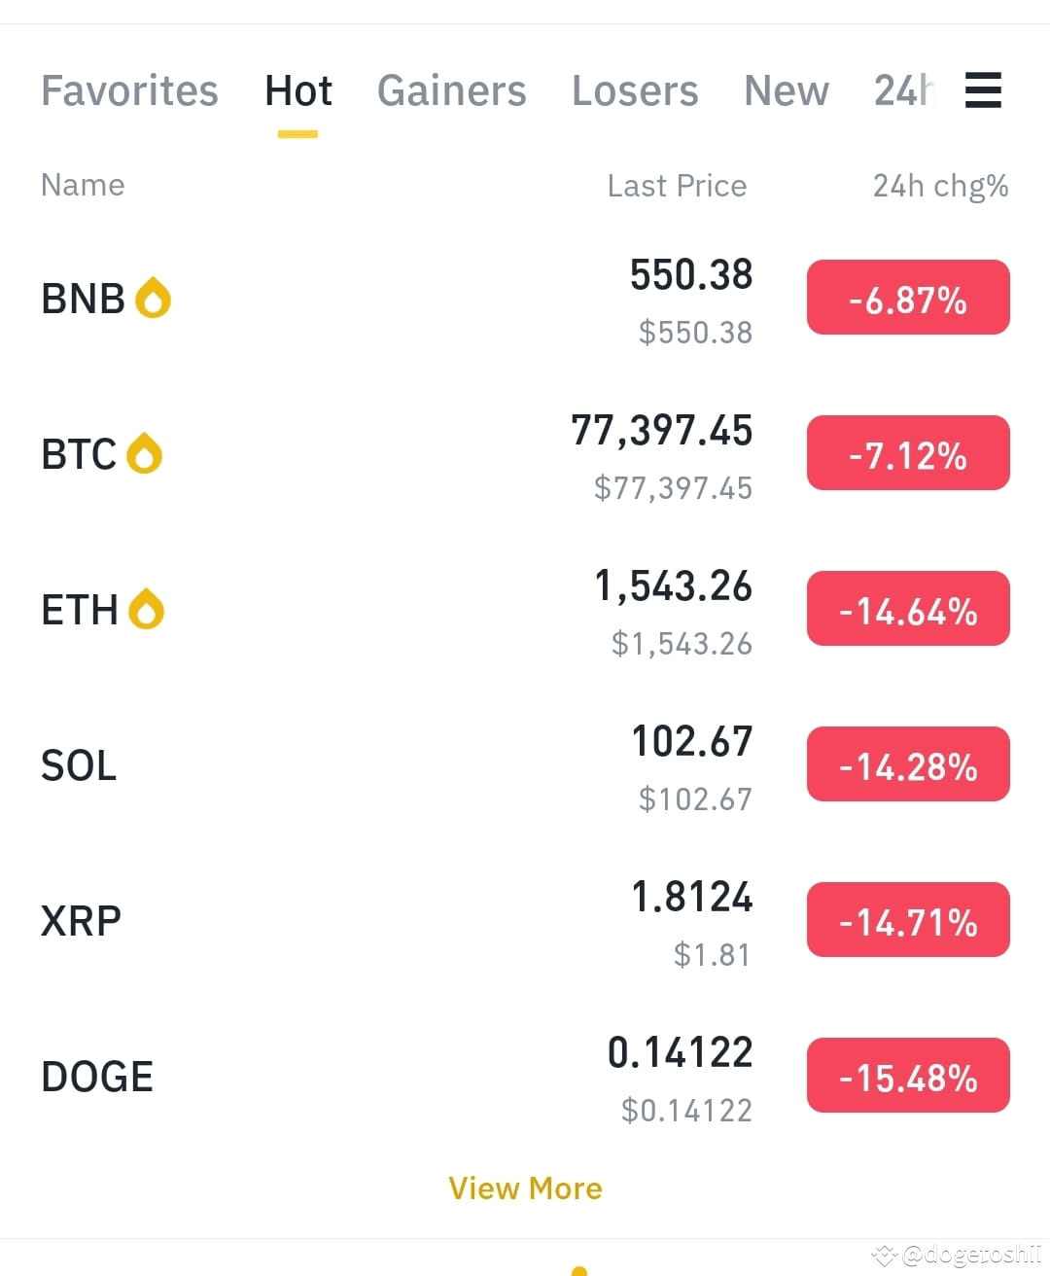Select the partially visible 24h tab

click(x=905, y=90)
